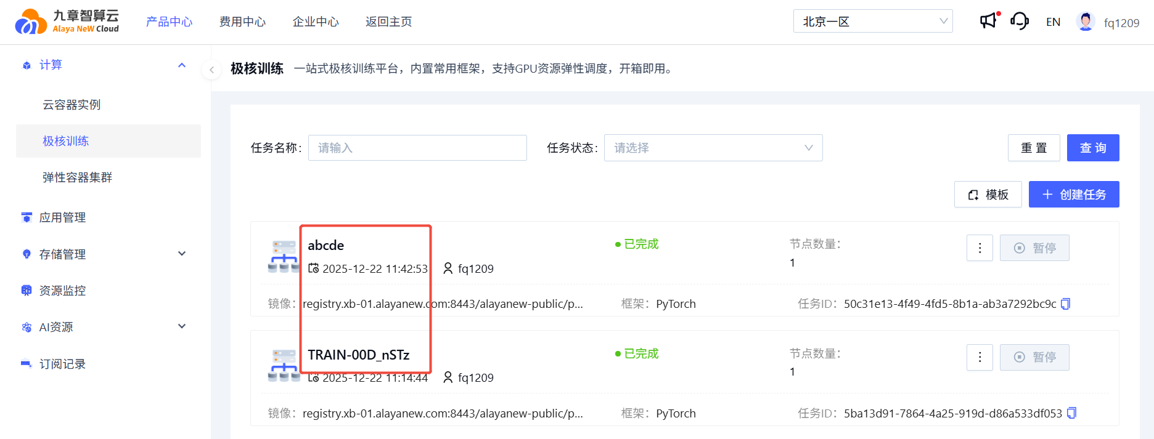Open the 北京一区 region dropdown
The width and height of the screenshot is (1154, 439).
872,22
